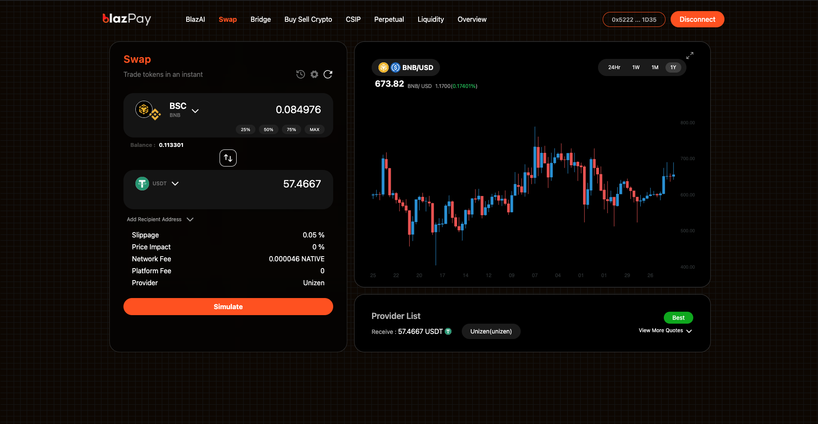Open the Perpetual page
This screenshot has width=818, height=424.
(x=389, y=19)
